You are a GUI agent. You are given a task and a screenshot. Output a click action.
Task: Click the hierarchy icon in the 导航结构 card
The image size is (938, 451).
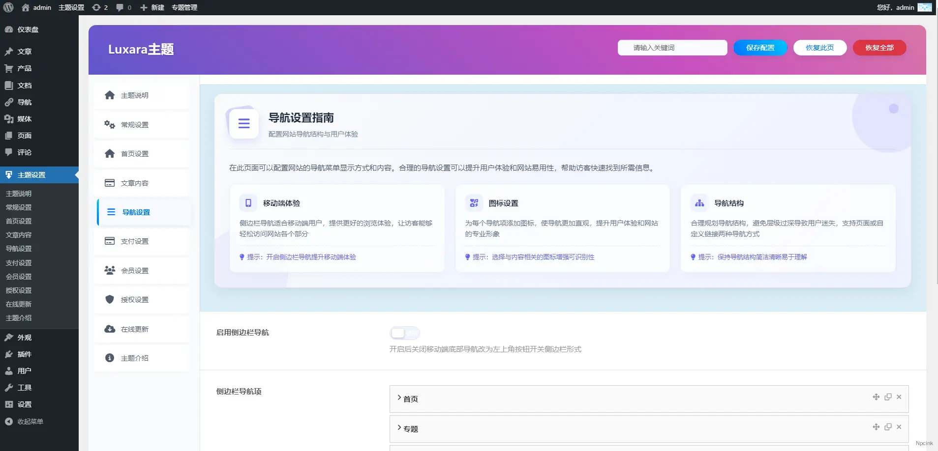[699, 202]
